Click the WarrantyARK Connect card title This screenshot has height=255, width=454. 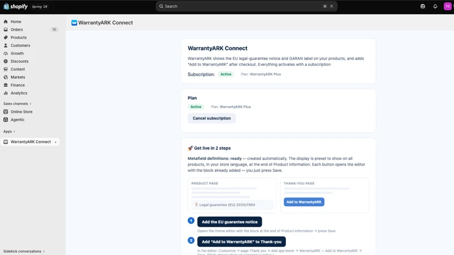(217, 48)
